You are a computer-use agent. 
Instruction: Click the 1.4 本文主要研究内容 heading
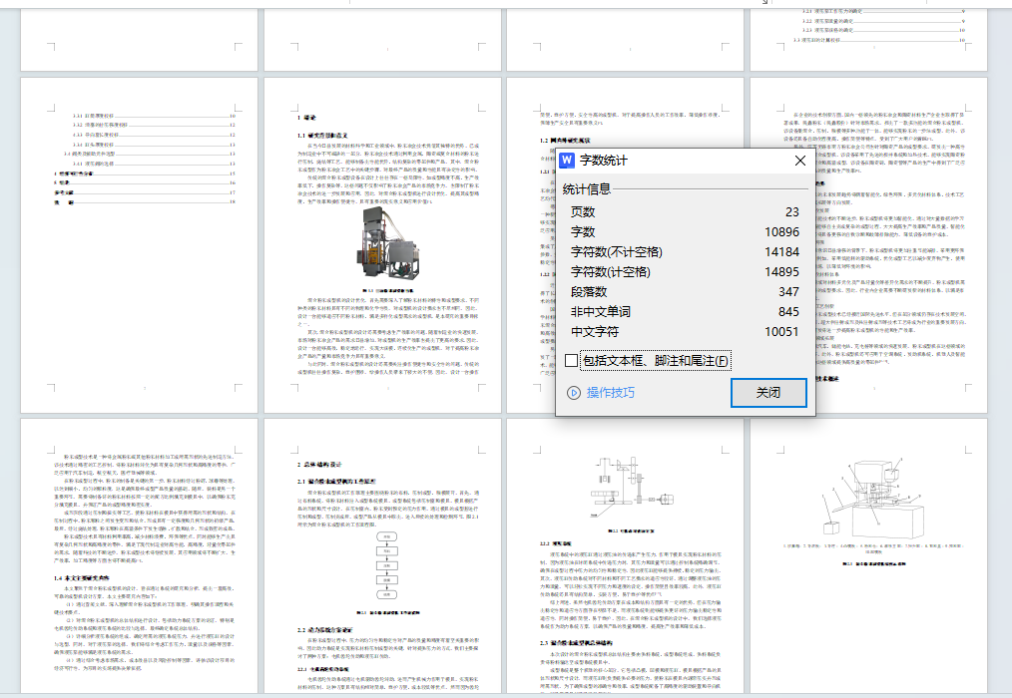(x=82, y=578)
